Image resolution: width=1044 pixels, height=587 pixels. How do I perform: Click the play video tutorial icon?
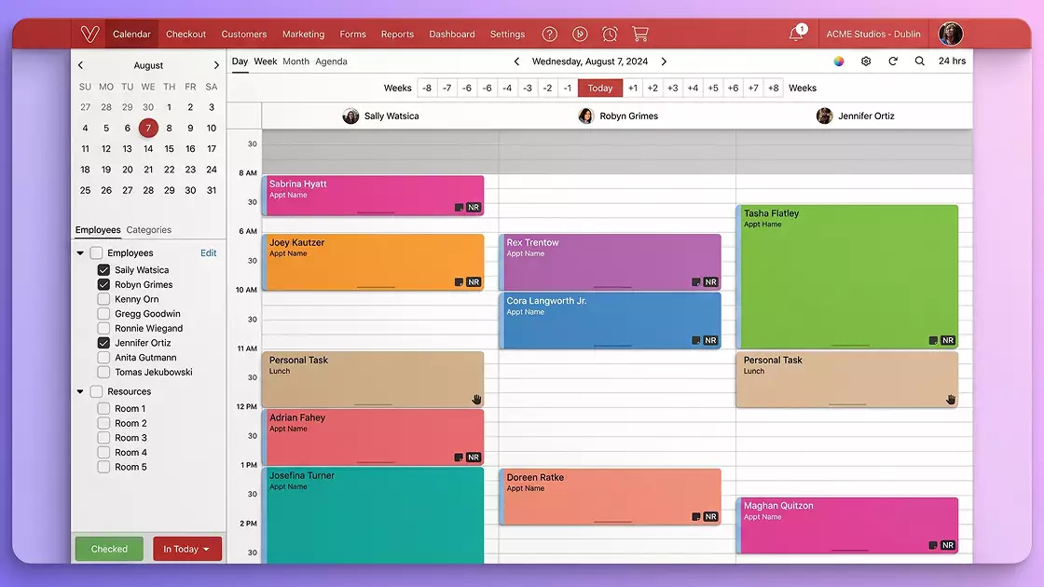coord(580,34)
